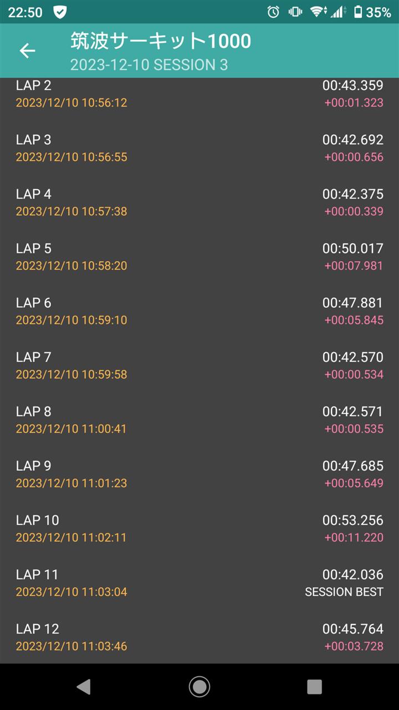Viewport: 399px width, 710px height.
Task: Tap the shield icon in status bar
Action: tap(60, 12)
